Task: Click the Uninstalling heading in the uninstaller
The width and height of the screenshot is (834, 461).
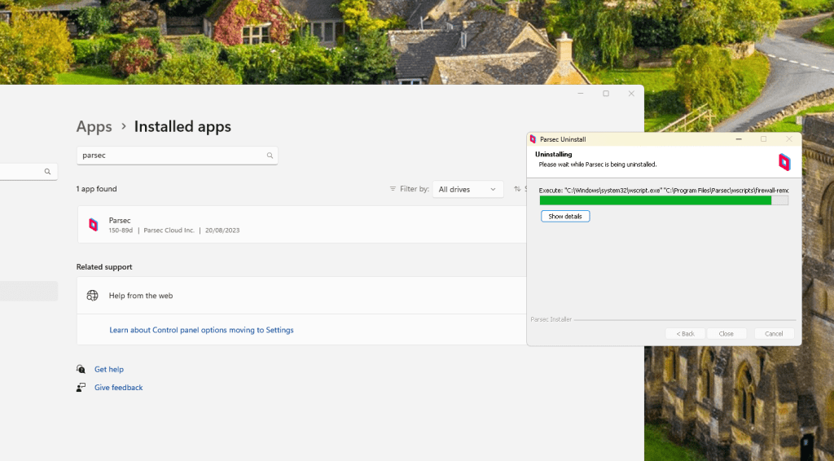Action: [554, 154]
